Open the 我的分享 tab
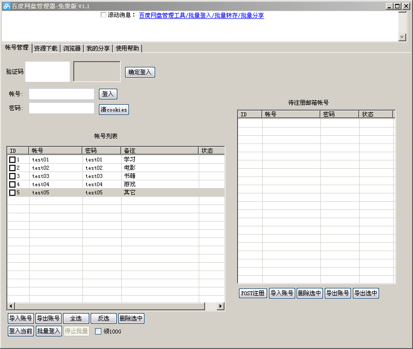 coord(98,48)
